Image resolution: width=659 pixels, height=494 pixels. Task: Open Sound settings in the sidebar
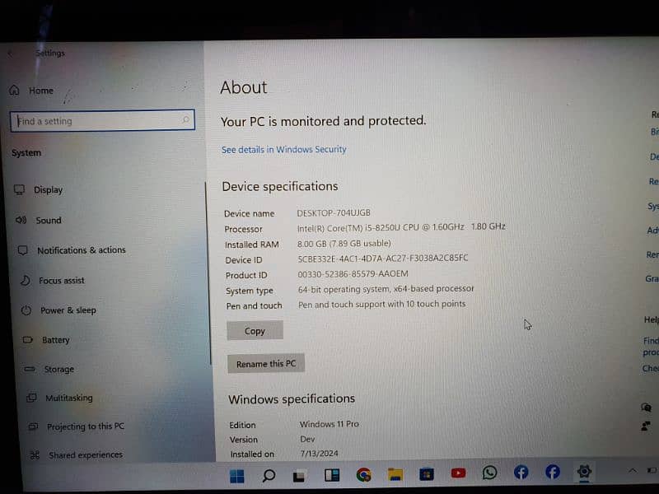48,221
